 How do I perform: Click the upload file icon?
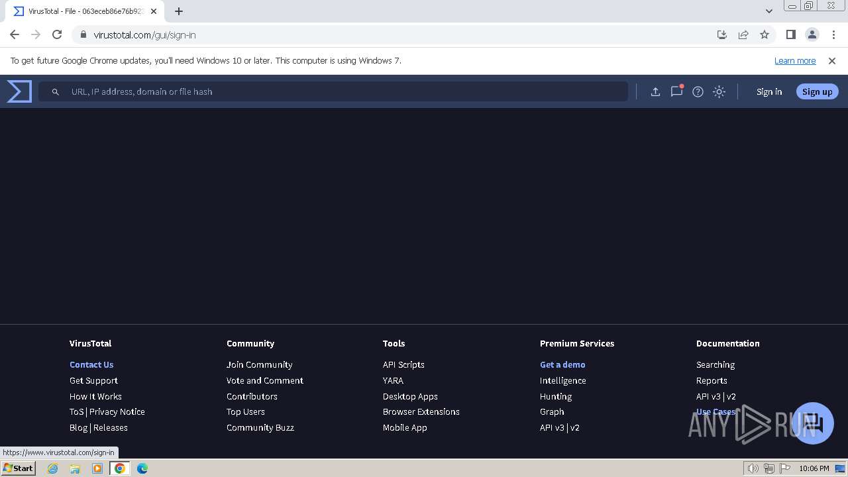click(x=655, y=92)
